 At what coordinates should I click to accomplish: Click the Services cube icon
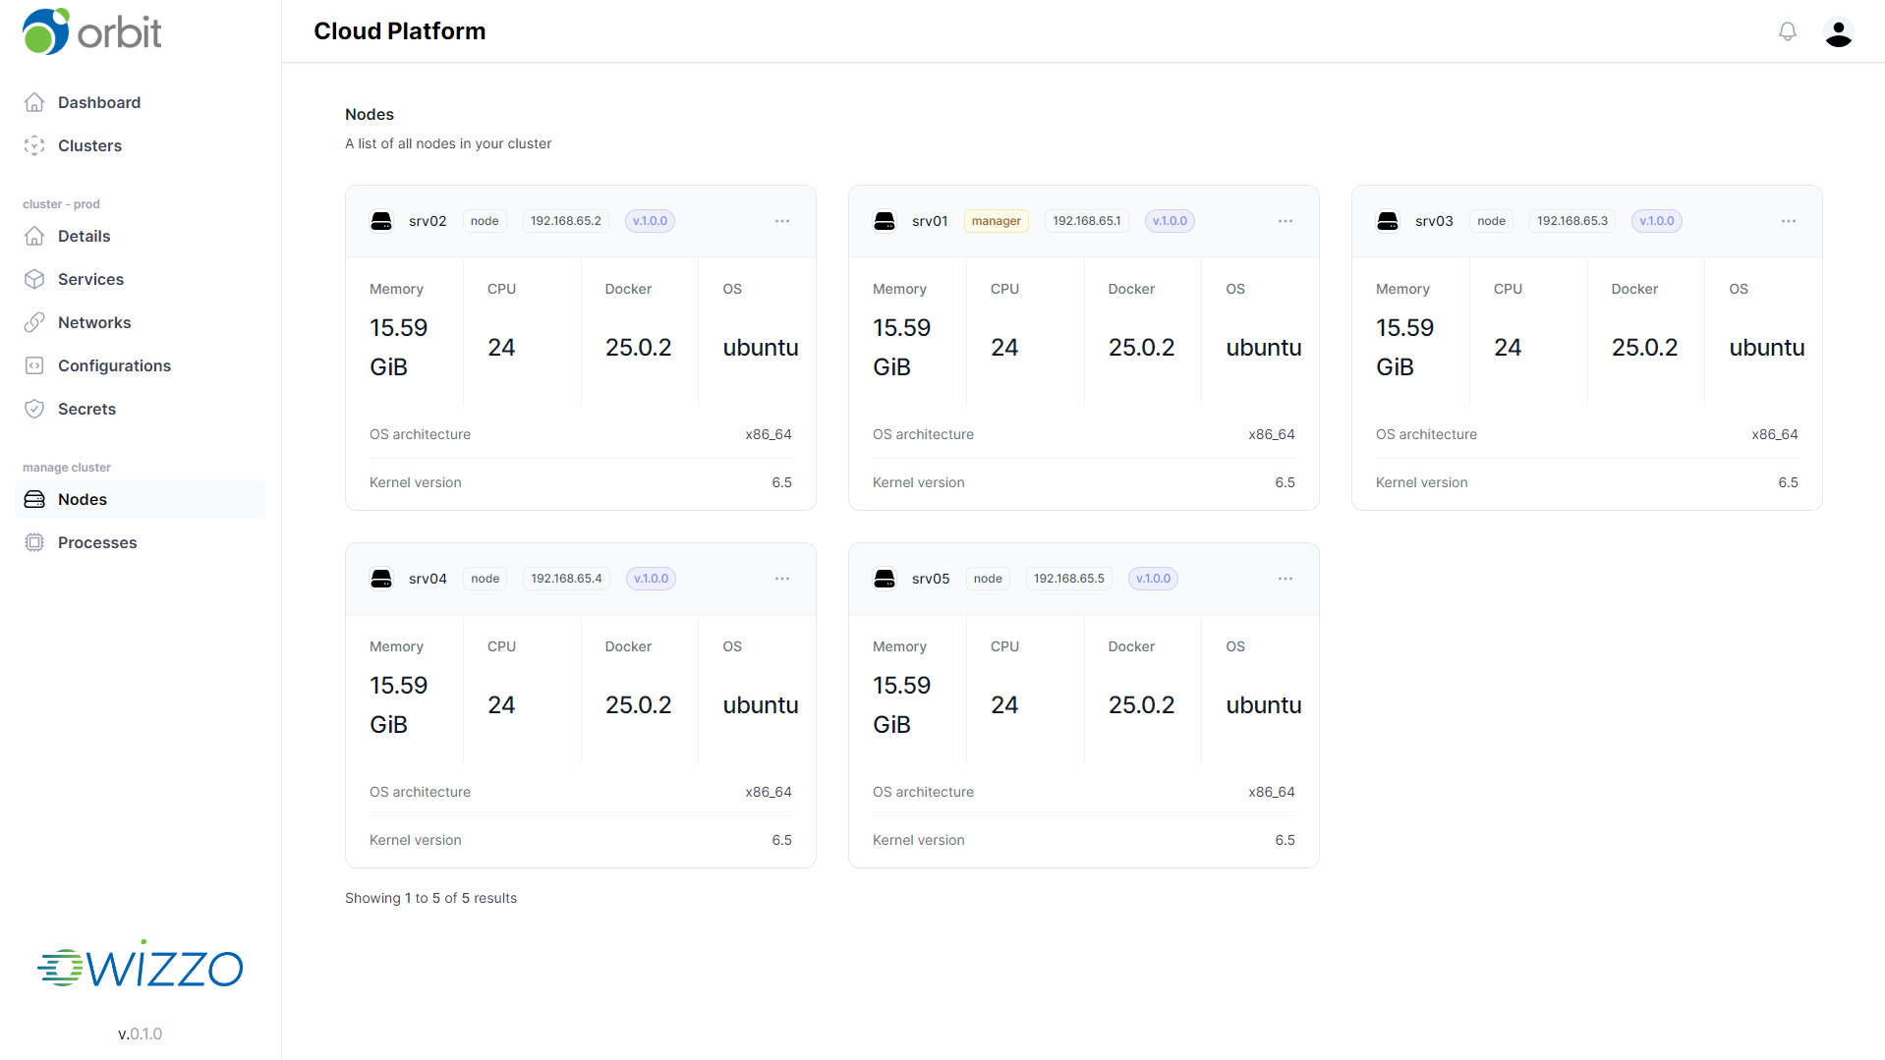click(x=34, y=279)
